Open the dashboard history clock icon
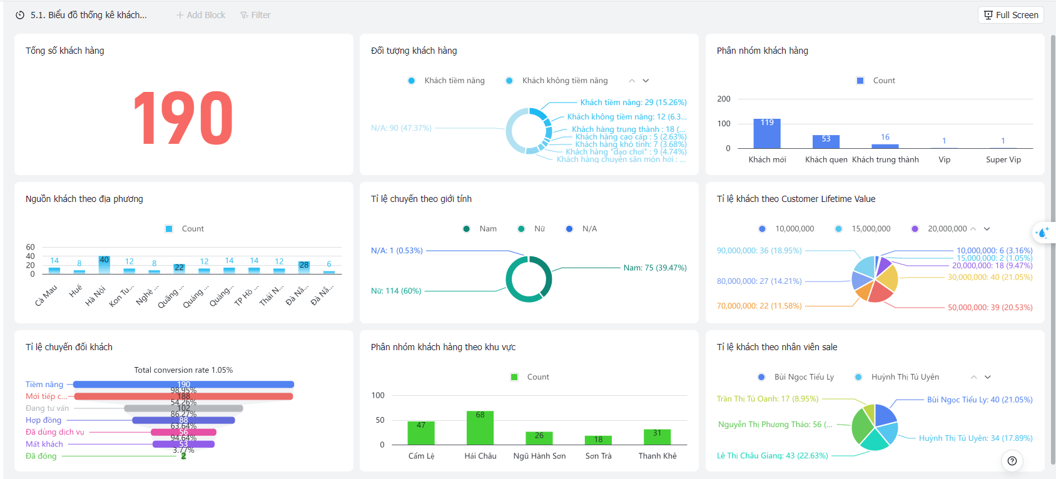 20,15
